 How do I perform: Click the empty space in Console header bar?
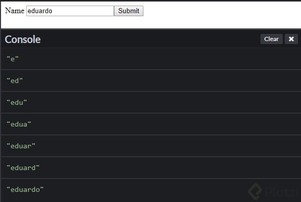[149, 39]
